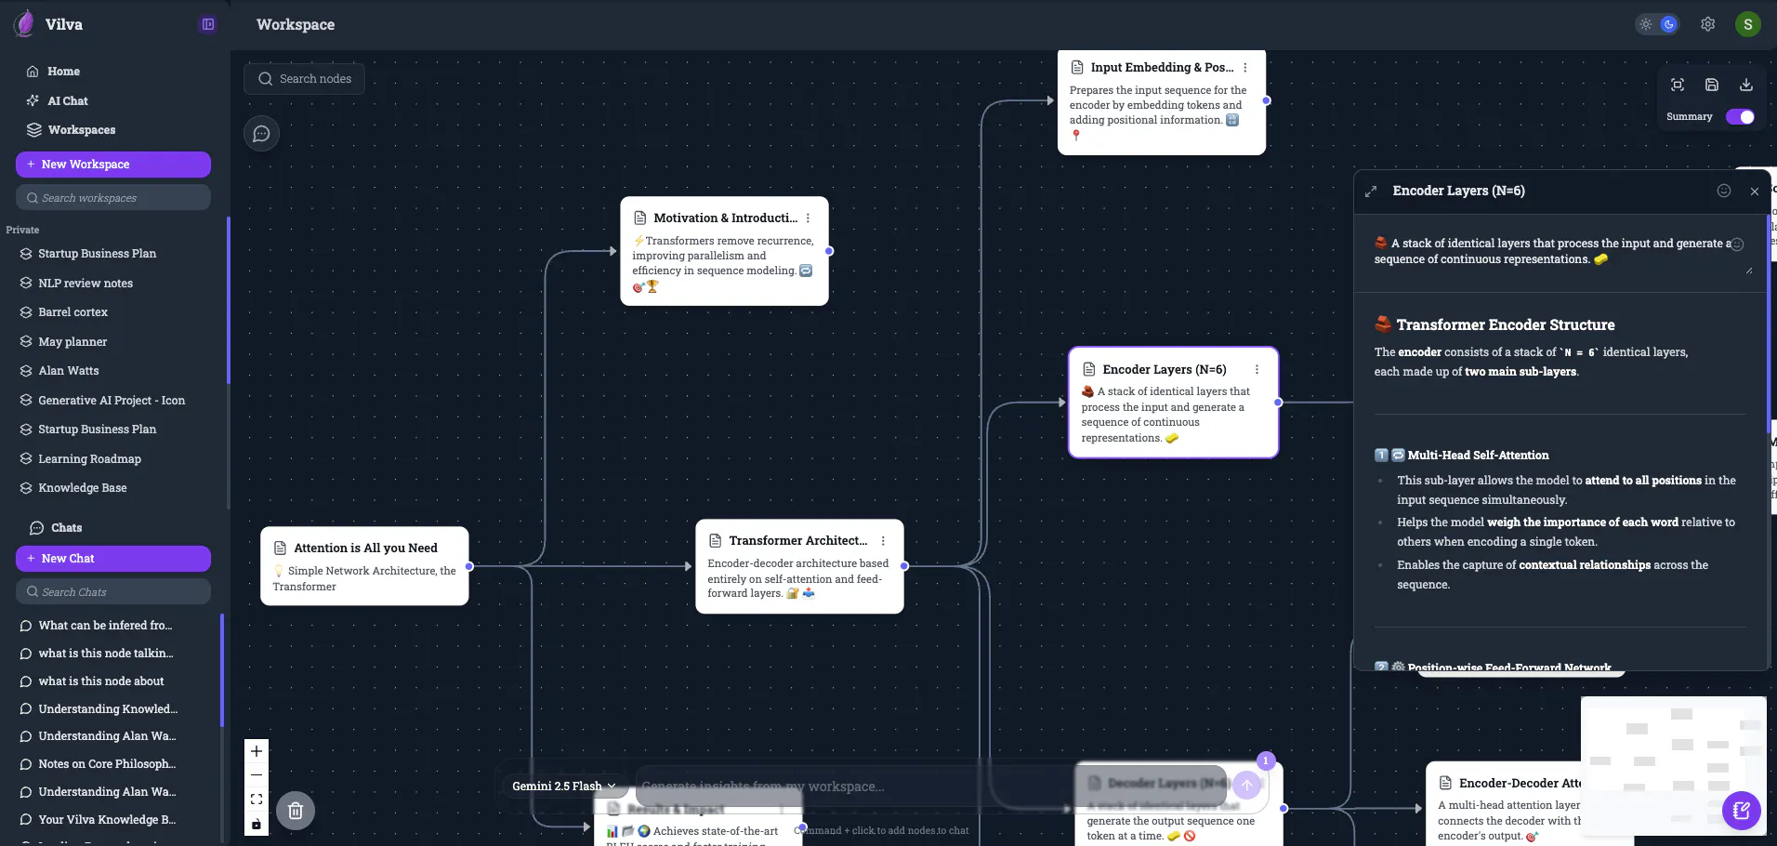
Task: Go to Workspaces in the sidebar
Action: click(x=82, y=130)
